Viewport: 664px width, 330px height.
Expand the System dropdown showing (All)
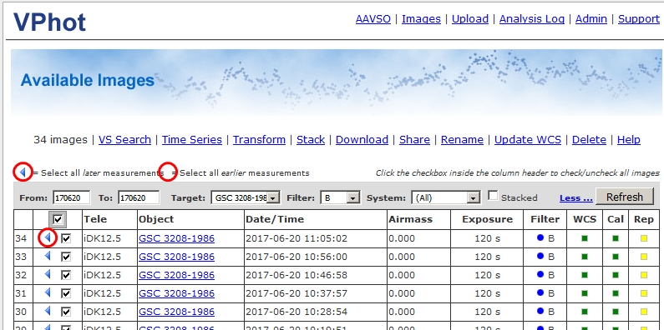446,197
